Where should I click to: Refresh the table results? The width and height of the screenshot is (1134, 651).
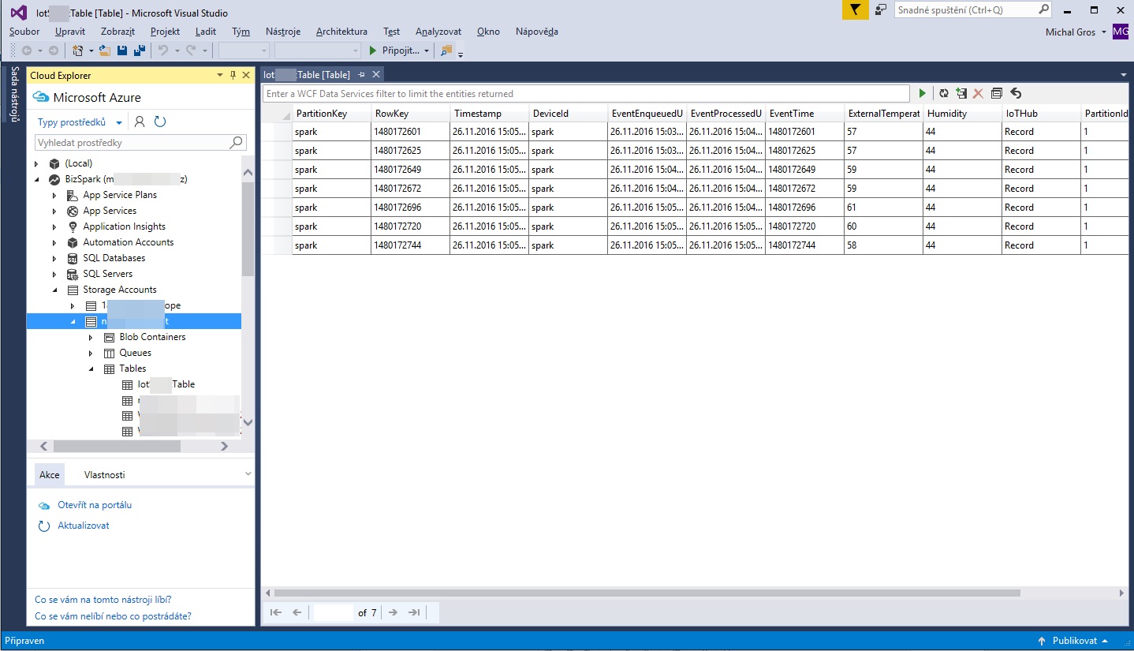(x=944, y=93)
